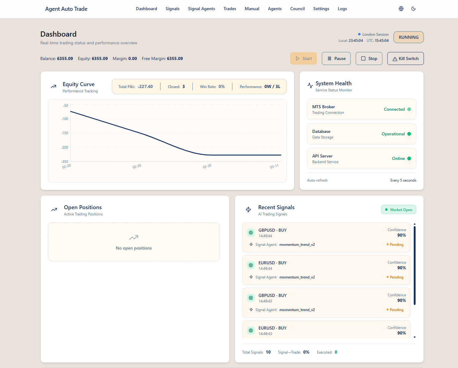
Task: Click the globe language icon
Action: pos(401,9)
